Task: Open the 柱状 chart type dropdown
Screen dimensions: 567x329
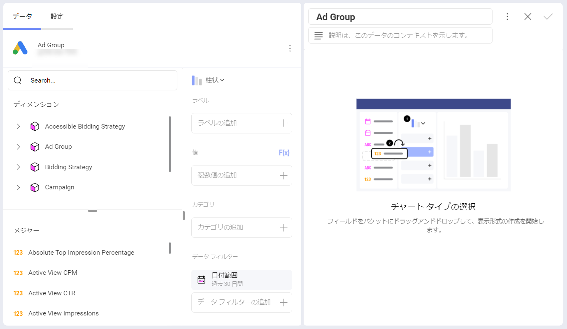Action: (208, 81)
